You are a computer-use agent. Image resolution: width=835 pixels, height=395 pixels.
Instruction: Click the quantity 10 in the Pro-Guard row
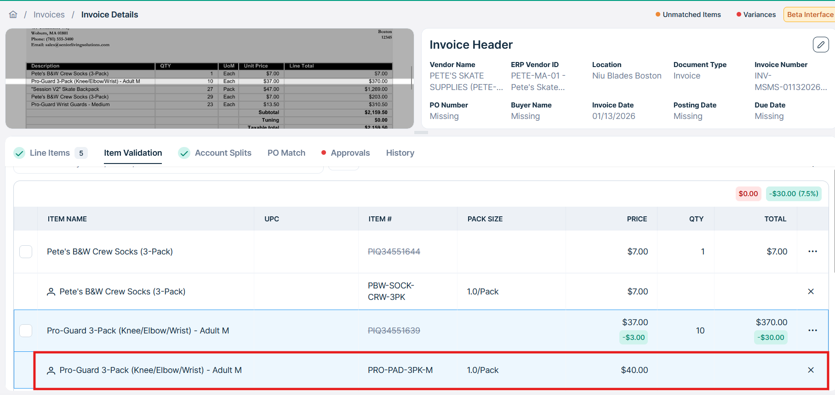pos(700,331)
